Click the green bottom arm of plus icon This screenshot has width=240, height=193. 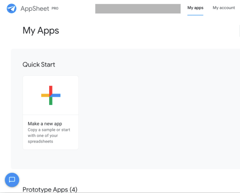pyautogui.click(x=51, y=101)
